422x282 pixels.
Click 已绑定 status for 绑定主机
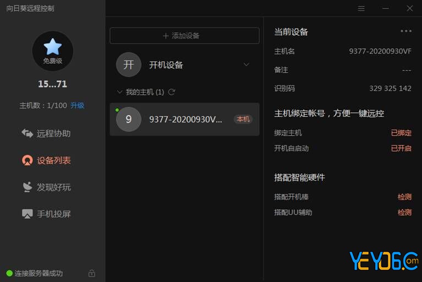coord(401,133)
